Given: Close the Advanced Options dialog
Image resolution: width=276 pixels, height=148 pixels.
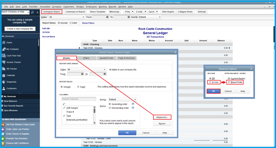Looking at the screenshot, I should pyautogui.click(x=251, y=69).
